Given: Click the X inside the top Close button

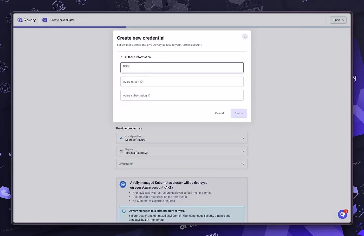Looking at the screenshot, I should point(342,20).
